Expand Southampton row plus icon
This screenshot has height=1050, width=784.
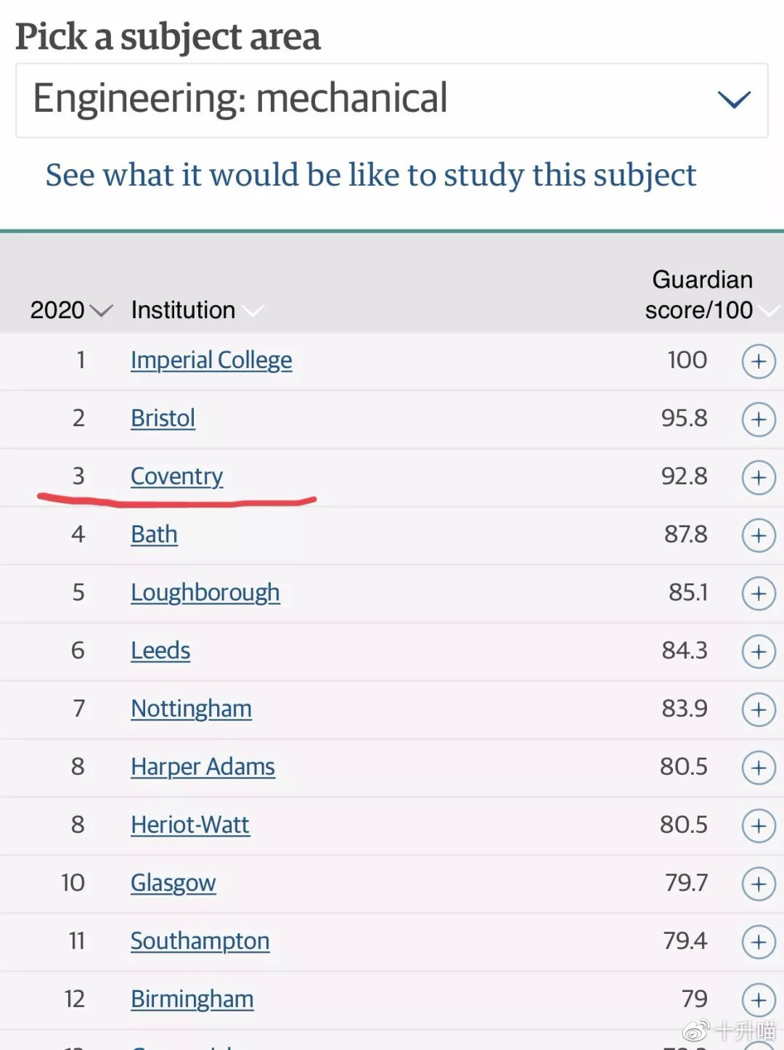(x=759, y=942)
